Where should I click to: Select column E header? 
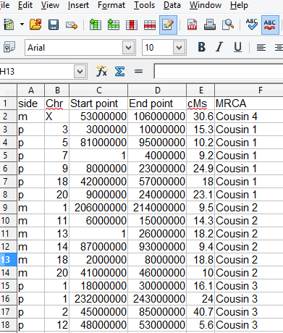click(200, 90)
